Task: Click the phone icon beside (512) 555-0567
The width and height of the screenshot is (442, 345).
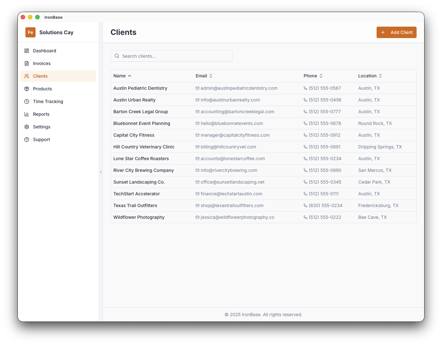Action: tap(305, 88)
